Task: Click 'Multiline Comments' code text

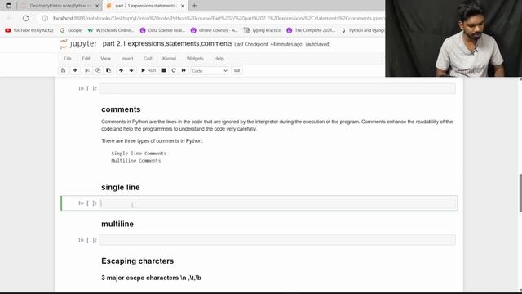Action: coord(136,161)
